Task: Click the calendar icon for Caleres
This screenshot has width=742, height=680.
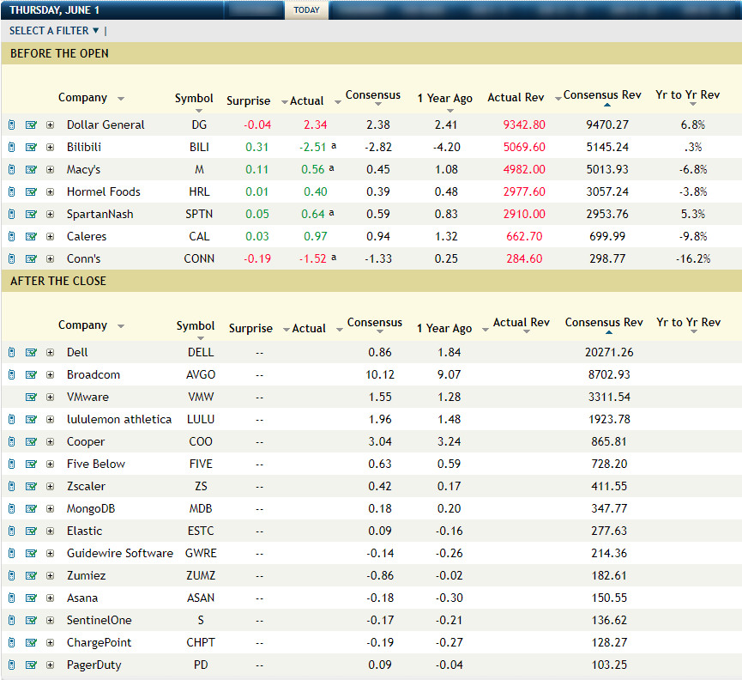Action: pyautogui.click(x=31, y=236)
